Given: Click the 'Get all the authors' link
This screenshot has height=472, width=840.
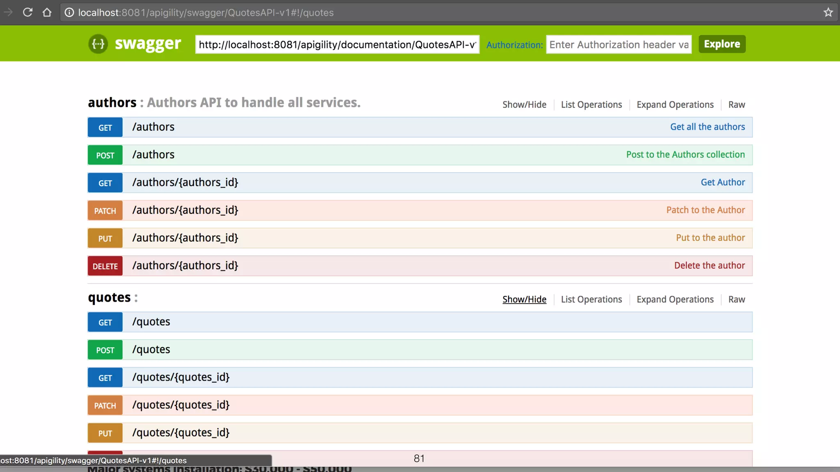Looking at the screenshot, I should 707,127.
